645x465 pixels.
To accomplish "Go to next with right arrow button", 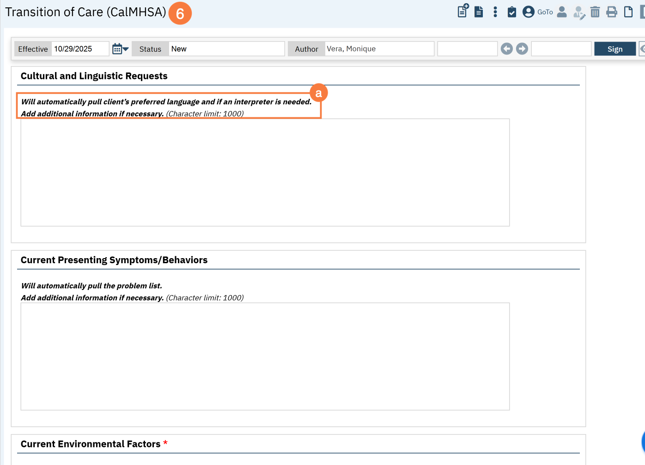I will point(522,49).
